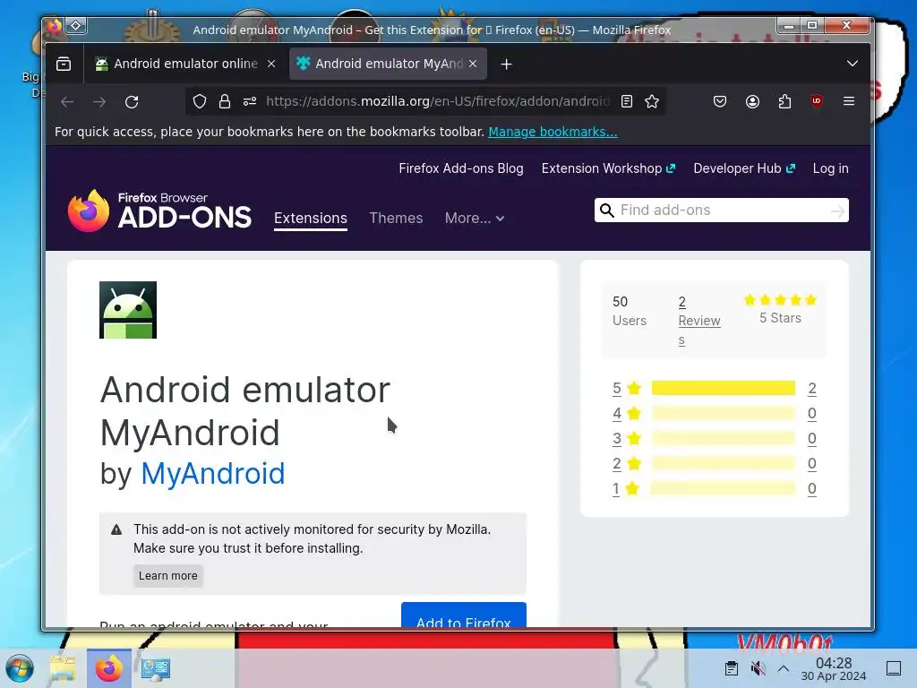Go to Extensions section
This screenshot has height=688, width=917.
click(x=311, y=219)
